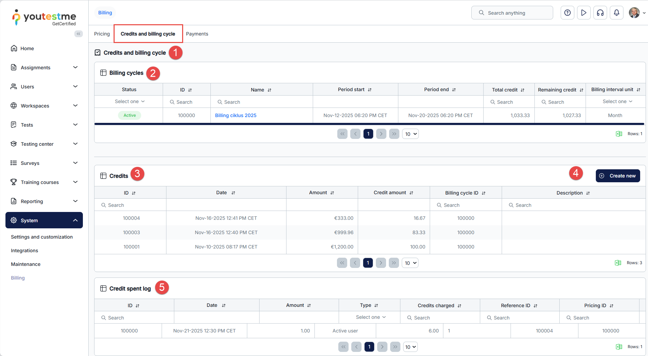Expand the Testing center sidebar menu
648x356 pixels.
coord(44,144)
